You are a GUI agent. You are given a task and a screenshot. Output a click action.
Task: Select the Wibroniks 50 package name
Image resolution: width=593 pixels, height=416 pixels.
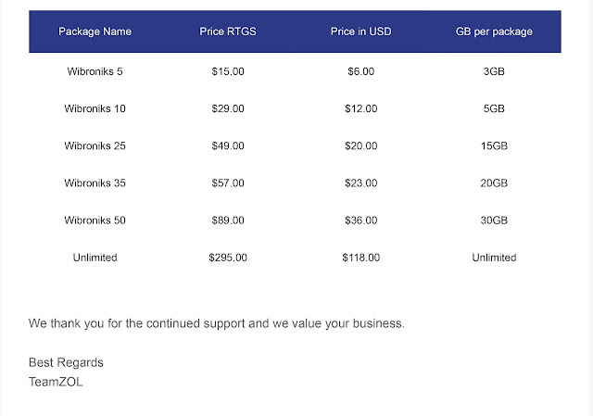pos(95,221)
